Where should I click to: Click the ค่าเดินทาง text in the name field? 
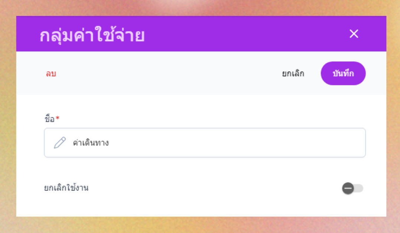(91, 143)
